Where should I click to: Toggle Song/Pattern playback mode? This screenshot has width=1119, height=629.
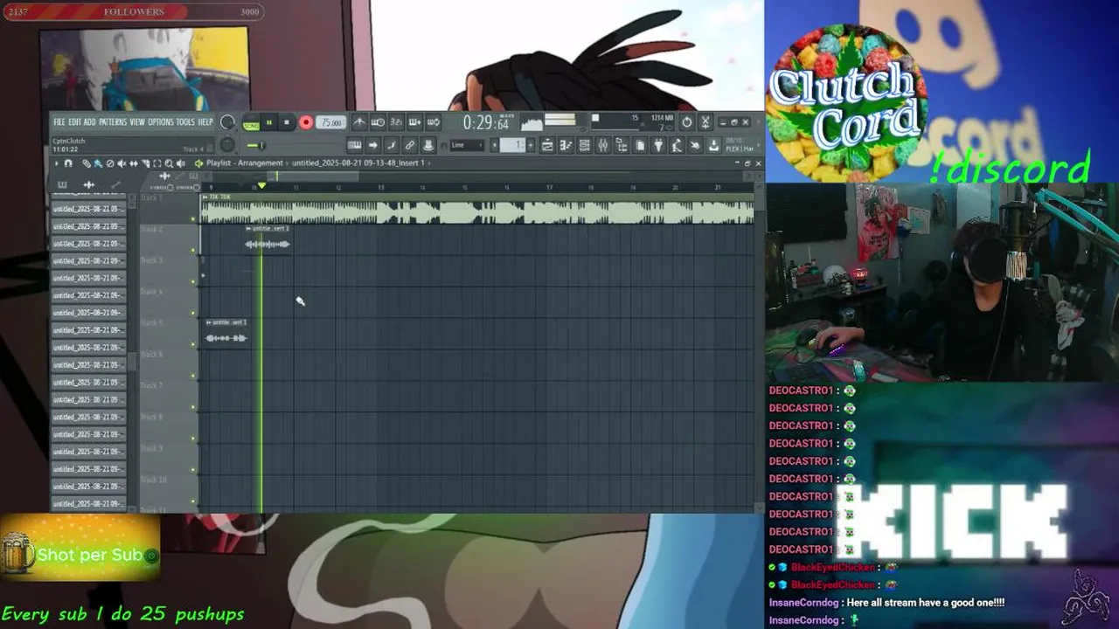251,124
